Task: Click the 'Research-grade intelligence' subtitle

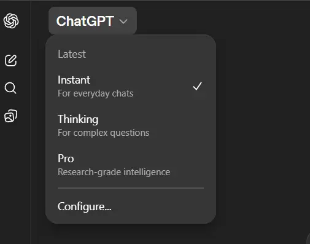Action: coord(114,172)
